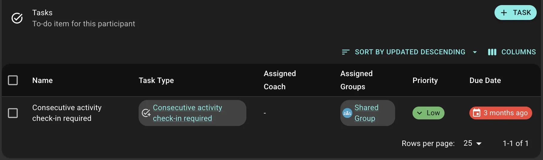Image resolution: width=543 pixels, height=160 pixels.
Task: Click the calendar icon in due date chip
Action: 477,113
